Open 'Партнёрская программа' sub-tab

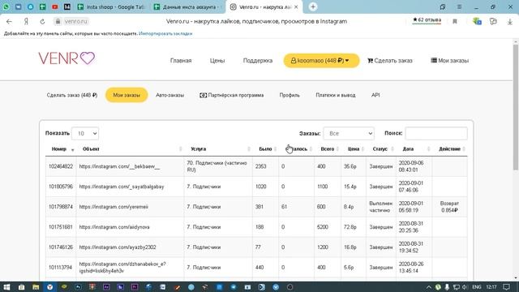231,95
